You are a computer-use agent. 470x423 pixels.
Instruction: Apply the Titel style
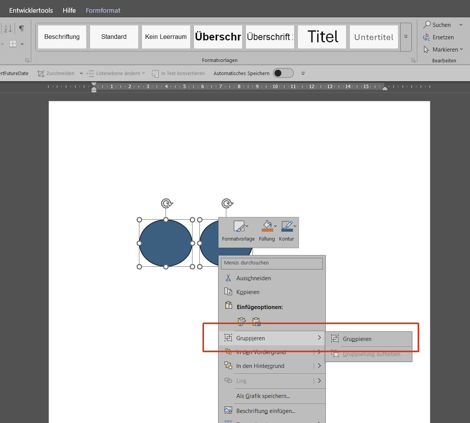click(322, 37)
